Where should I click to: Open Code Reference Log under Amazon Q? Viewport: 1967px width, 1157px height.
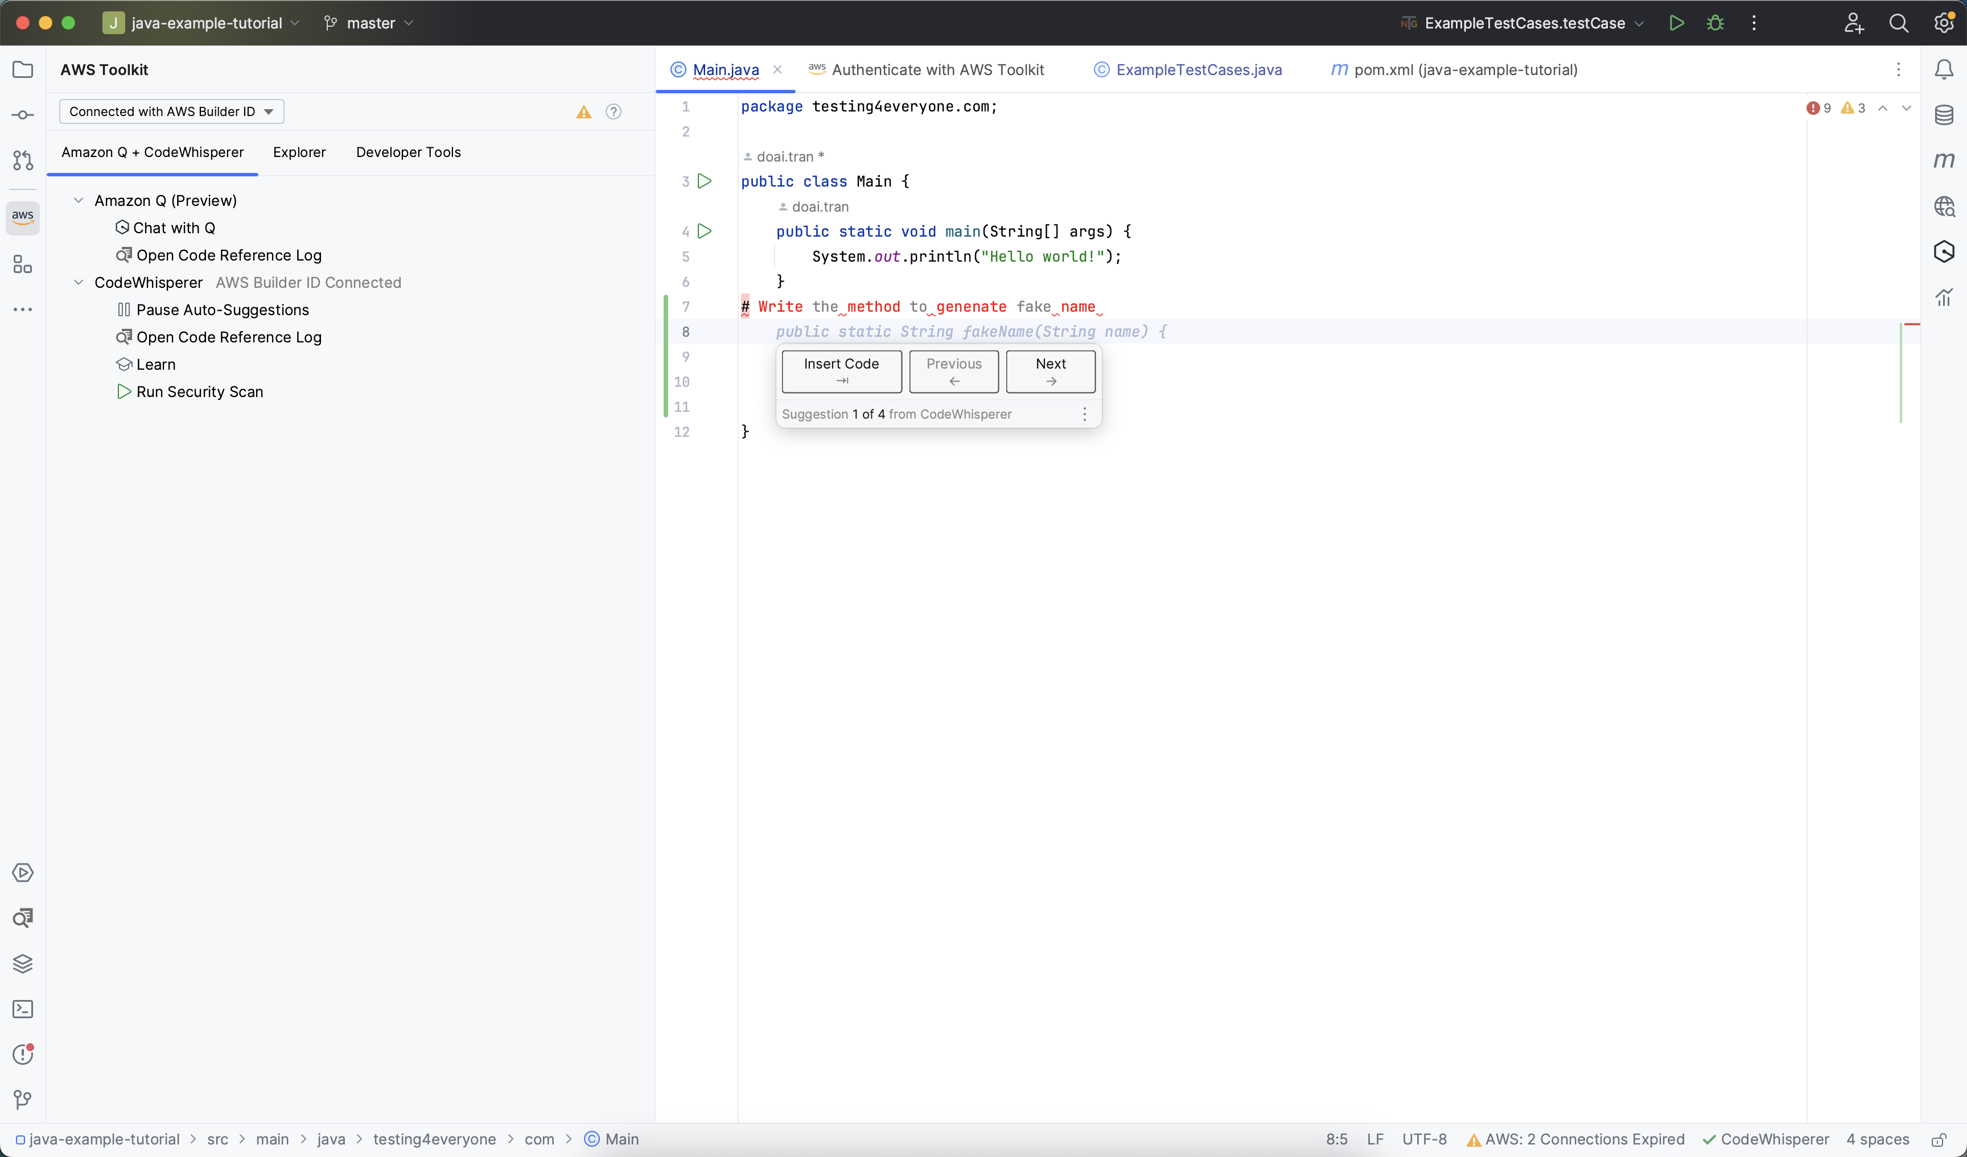pyautogui.click(x=219, y=255)
